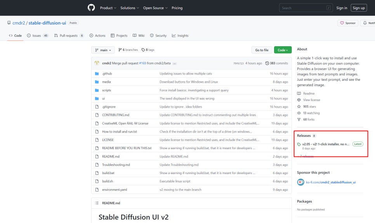Click the Go to file button
Image resolution: width=375 pixels, height=223 pixels.
262,50
